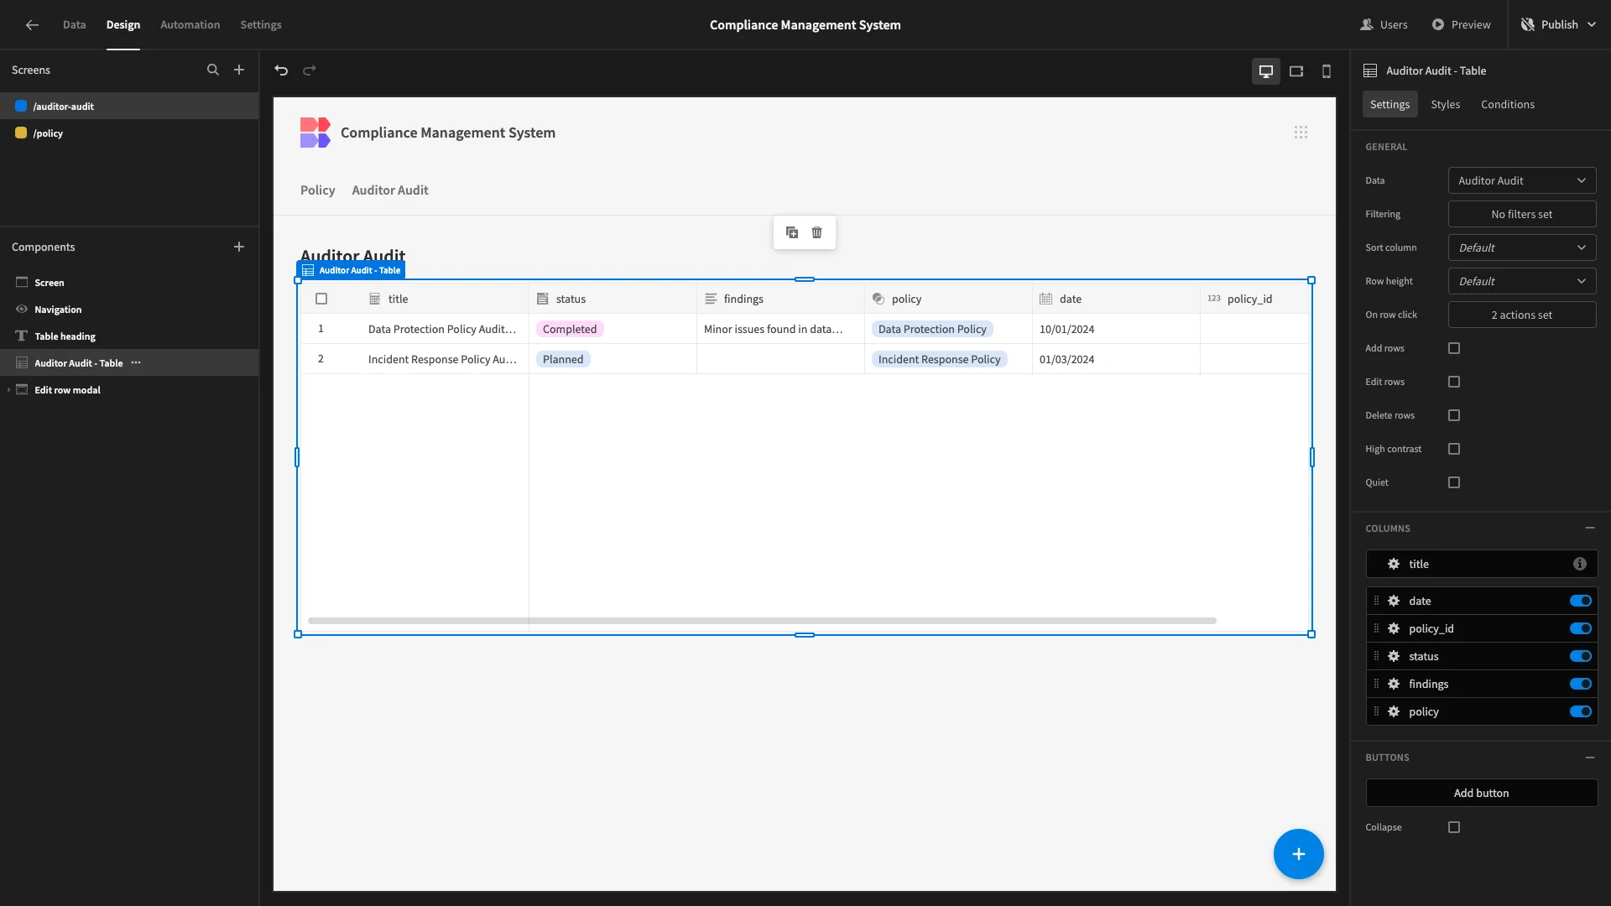
Task: Open the Policy navigation link
Action: (317, 190)
